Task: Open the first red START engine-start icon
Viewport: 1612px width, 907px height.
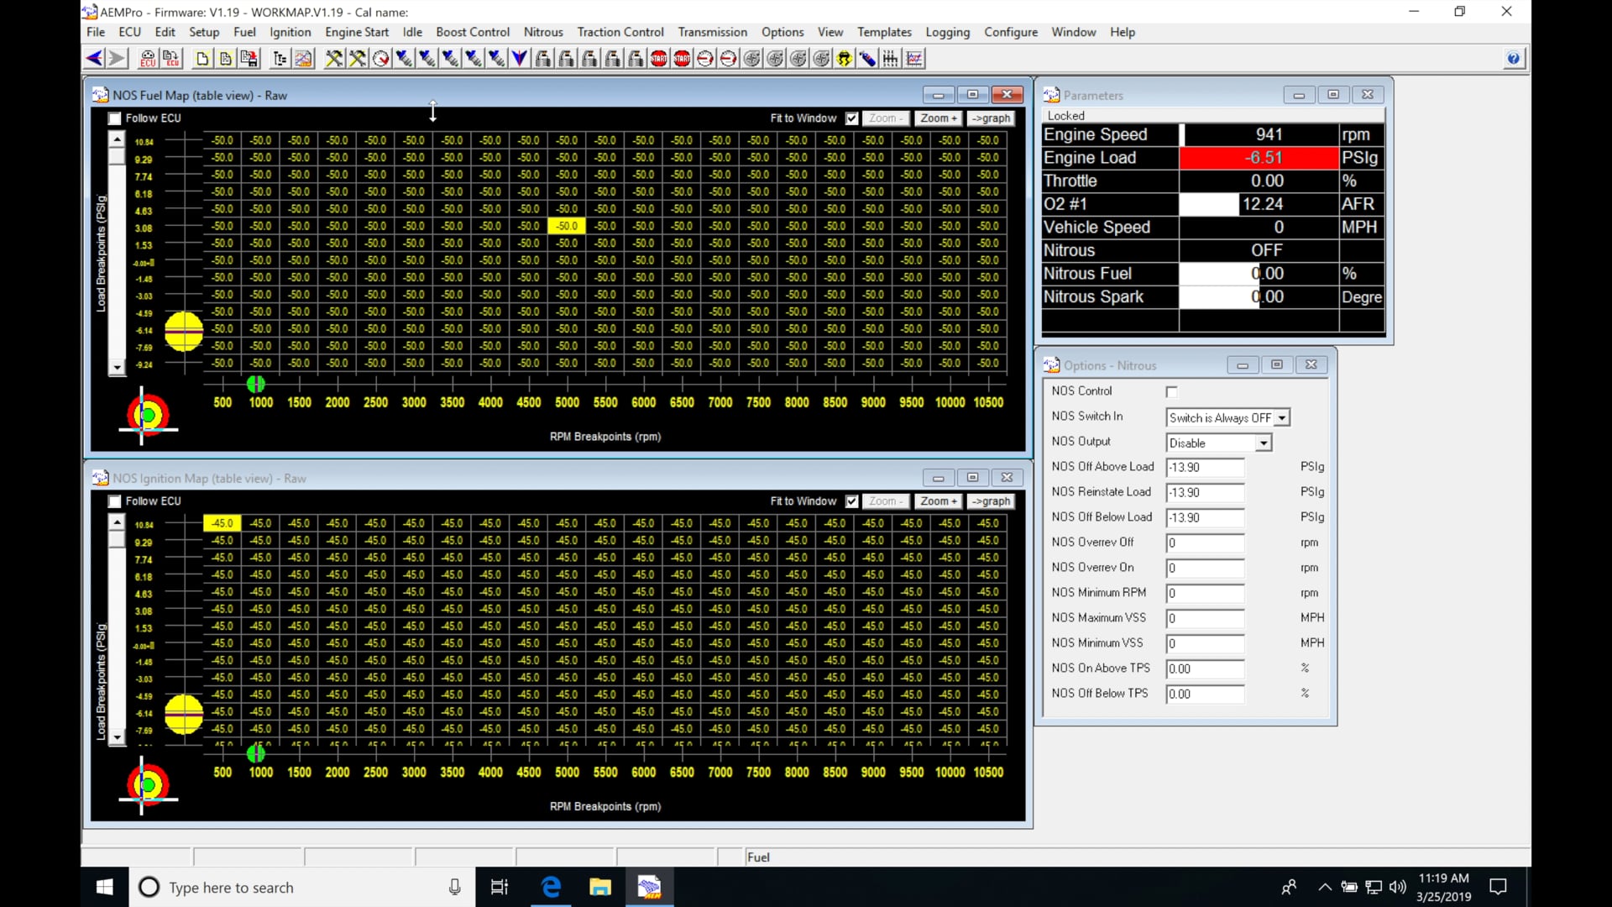Action: pyautogui.click(x=658, y=58)
